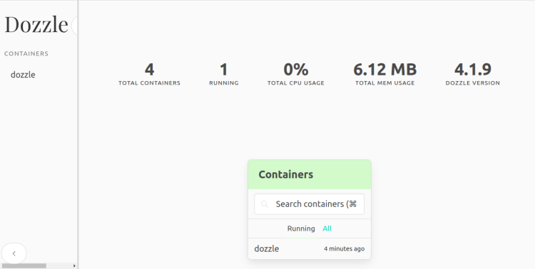The height and width of the screenshot is (269, 535).
Task: Open dozzle row in Containers card
Action: (x=309, y=248)
